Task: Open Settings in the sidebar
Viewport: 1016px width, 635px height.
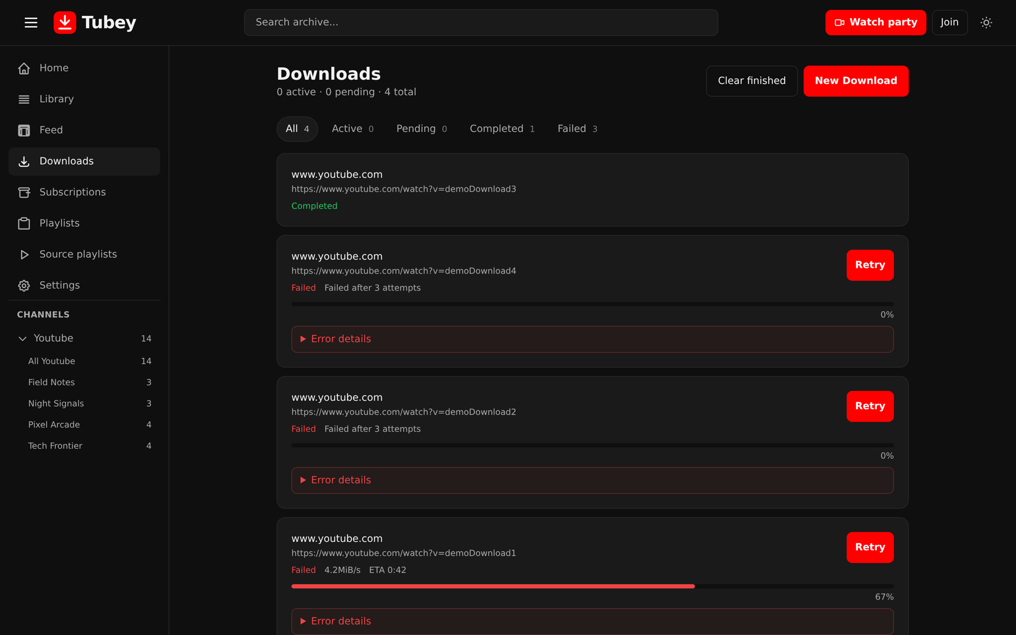Action: pyautogui.click(x=84, y=286)
